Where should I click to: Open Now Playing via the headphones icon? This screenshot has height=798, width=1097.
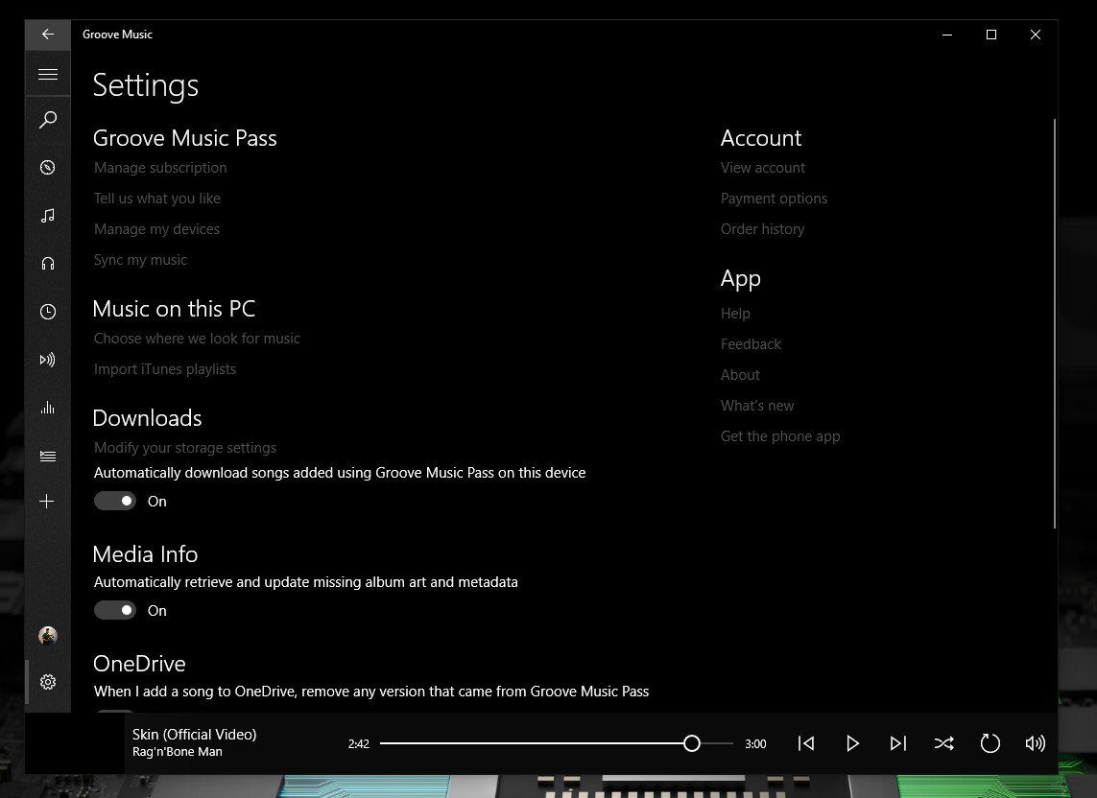[47, 263]
